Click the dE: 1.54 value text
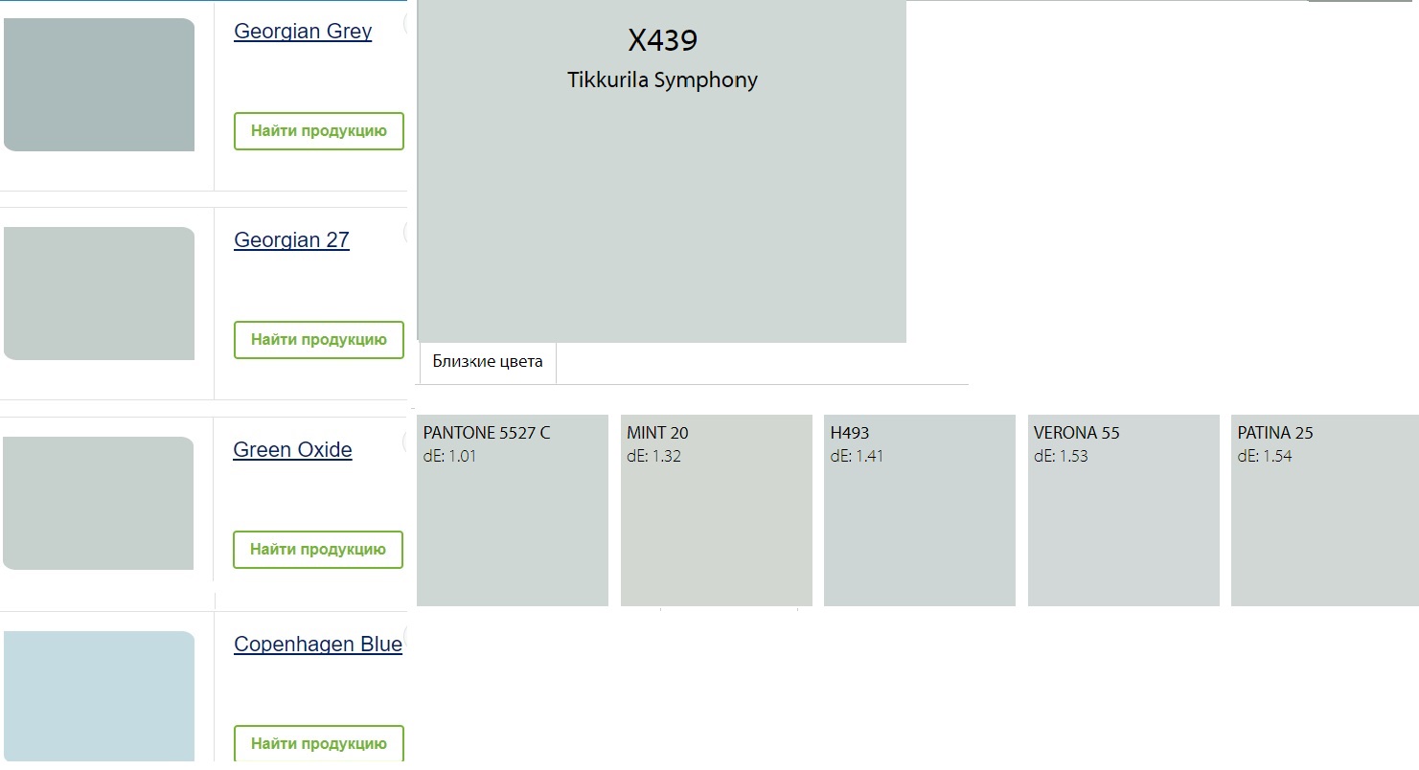Viewport: 1419px width, 770px height. [x=1265, y=457]
